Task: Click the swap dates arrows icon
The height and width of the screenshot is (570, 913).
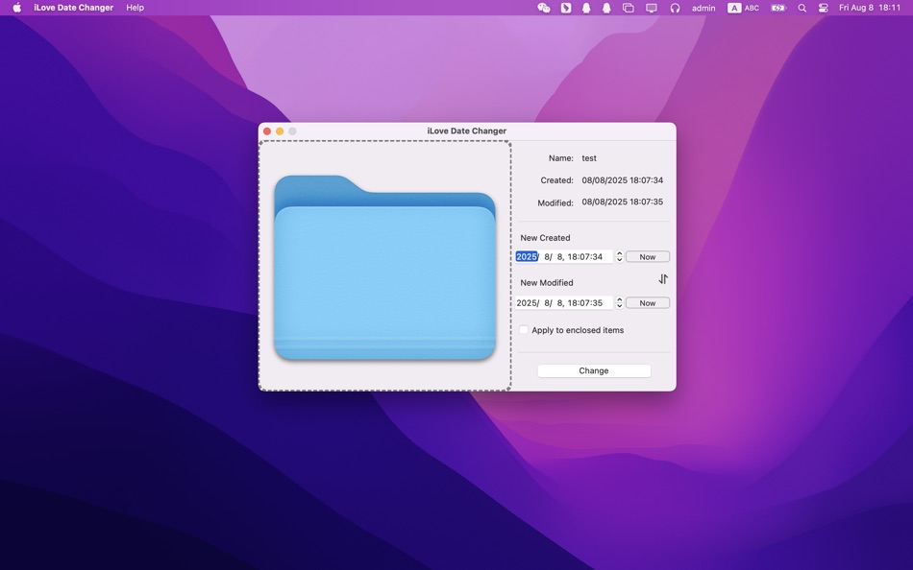Action: [x=663, y=279]
